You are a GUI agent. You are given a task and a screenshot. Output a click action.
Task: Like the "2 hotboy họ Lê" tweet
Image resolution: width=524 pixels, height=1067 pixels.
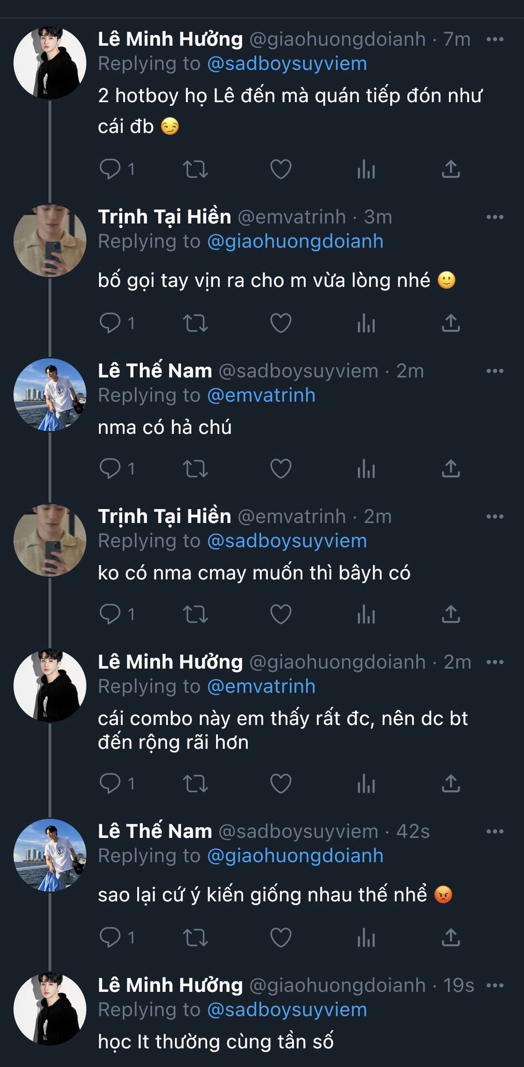[x=281, y=169]
